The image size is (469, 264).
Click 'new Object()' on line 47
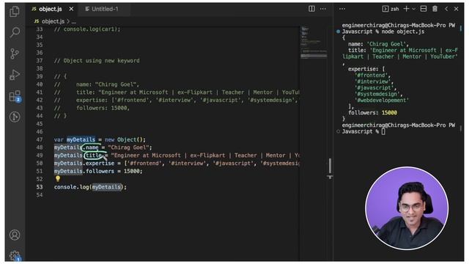click(125, 139)
